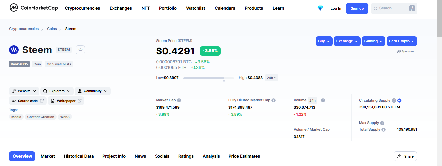Click the green 3.89% price change badge
This screenshot has width=442, height=166.
pyautogui.click(x=210, y=51)
